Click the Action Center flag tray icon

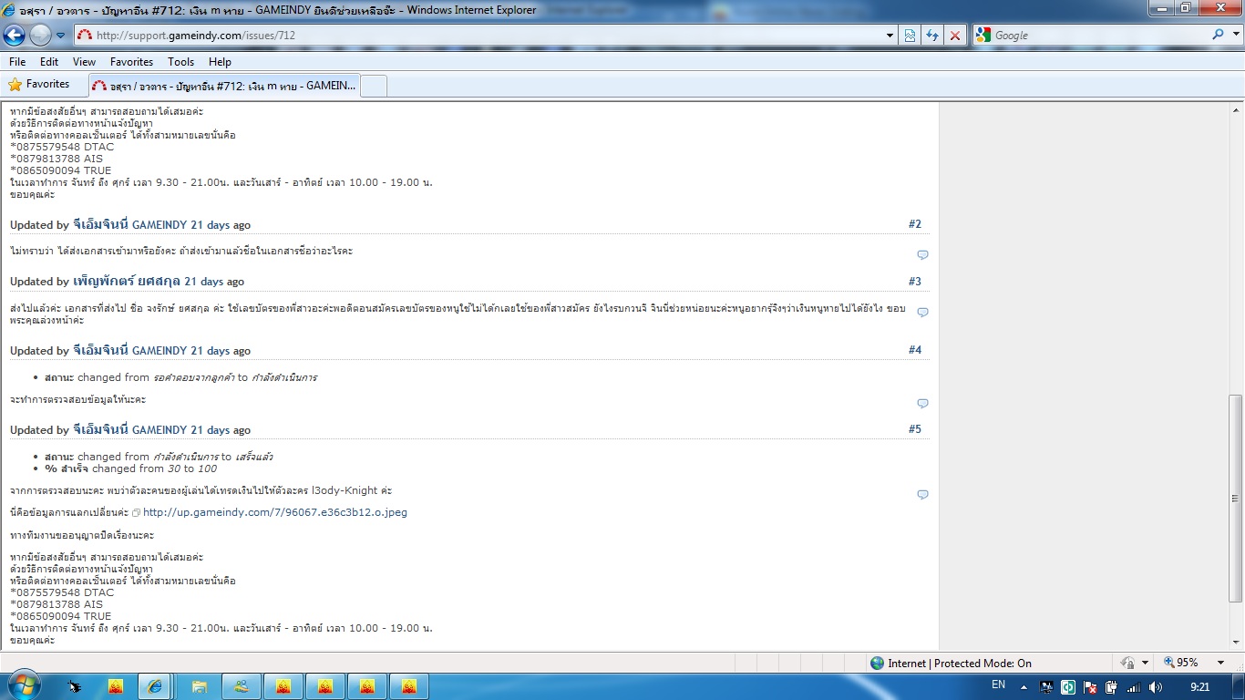1090,686
